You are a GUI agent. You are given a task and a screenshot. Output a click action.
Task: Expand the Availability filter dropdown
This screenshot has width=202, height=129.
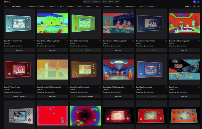(71, 6)
